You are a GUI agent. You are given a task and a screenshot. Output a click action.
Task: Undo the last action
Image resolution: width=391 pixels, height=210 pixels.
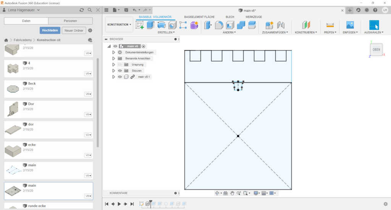pyautogui.click(x=135, y=10)
